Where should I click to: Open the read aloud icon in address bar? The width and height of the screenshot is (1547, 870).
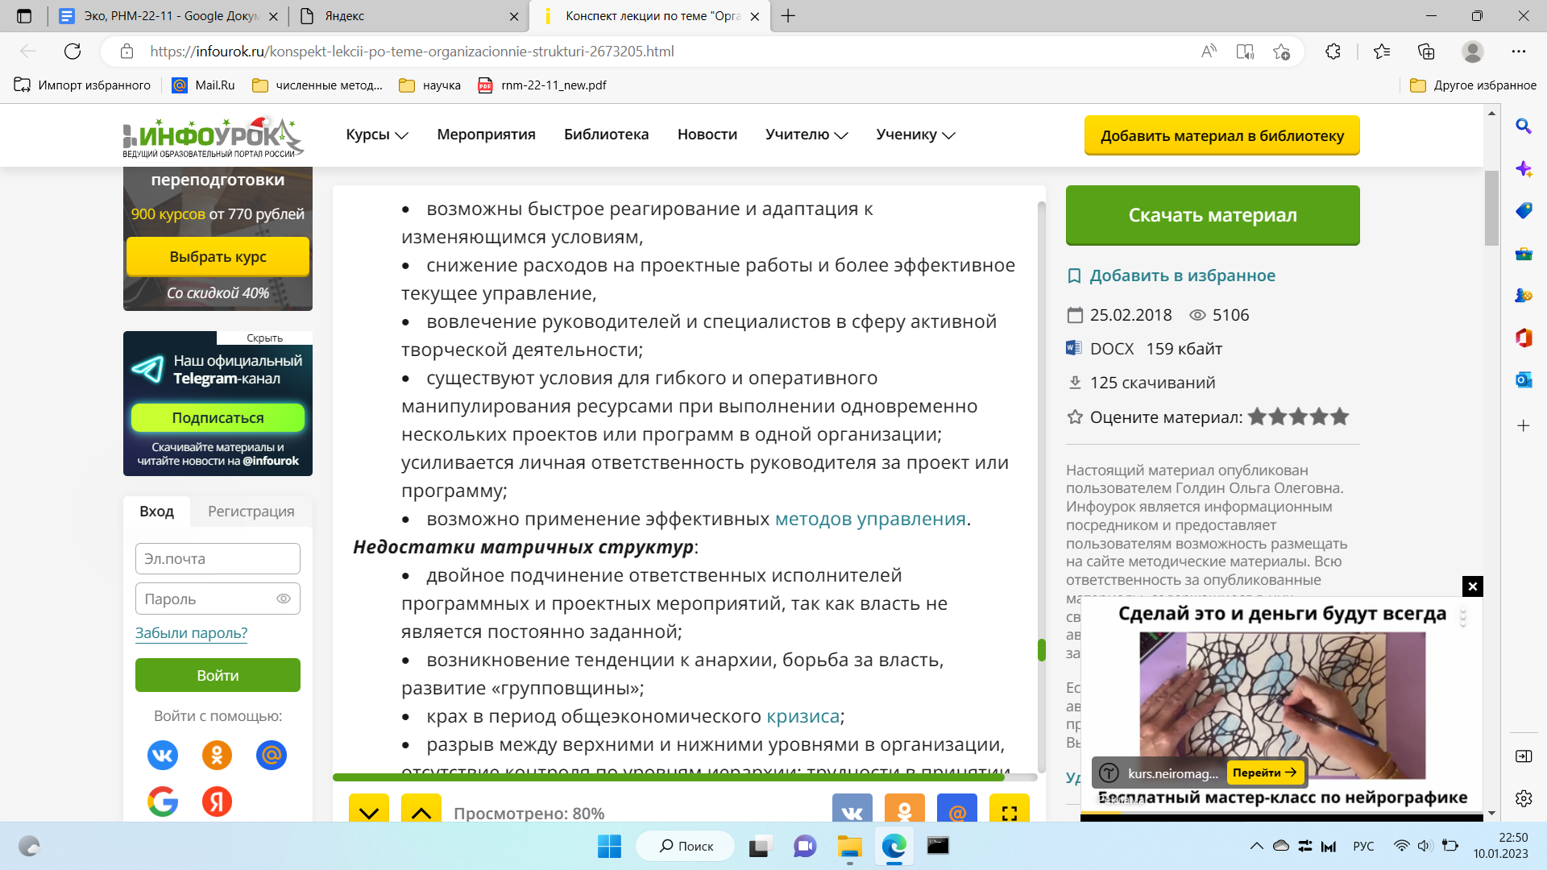tap(1209, 52)
